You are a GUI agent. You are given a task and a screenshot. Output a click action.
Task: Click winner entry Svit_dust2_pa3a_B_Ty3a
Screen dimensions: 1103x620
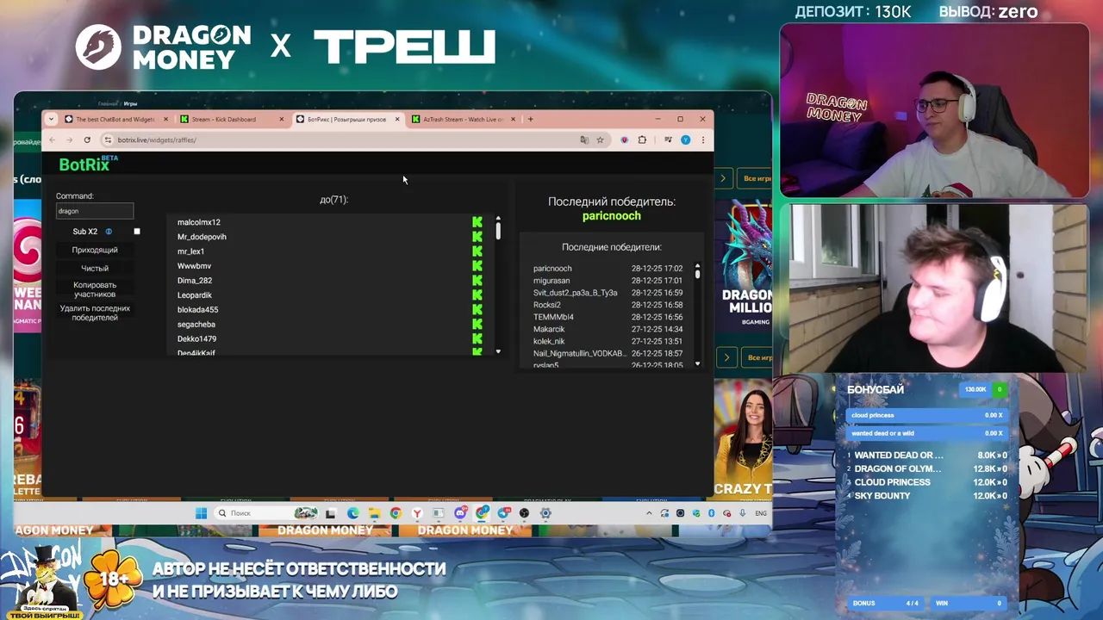coord(575,293)
